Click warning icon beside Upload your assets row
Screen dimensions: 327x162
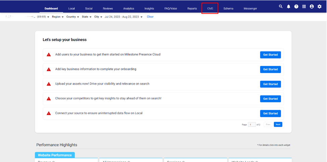coord(49,84)
